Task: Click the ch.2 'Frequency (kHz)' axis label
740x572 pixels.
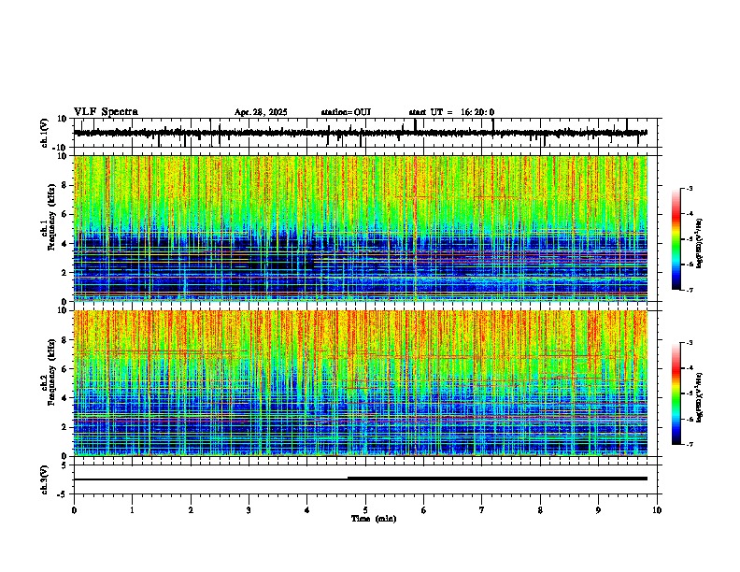Action: coord(51,372)
